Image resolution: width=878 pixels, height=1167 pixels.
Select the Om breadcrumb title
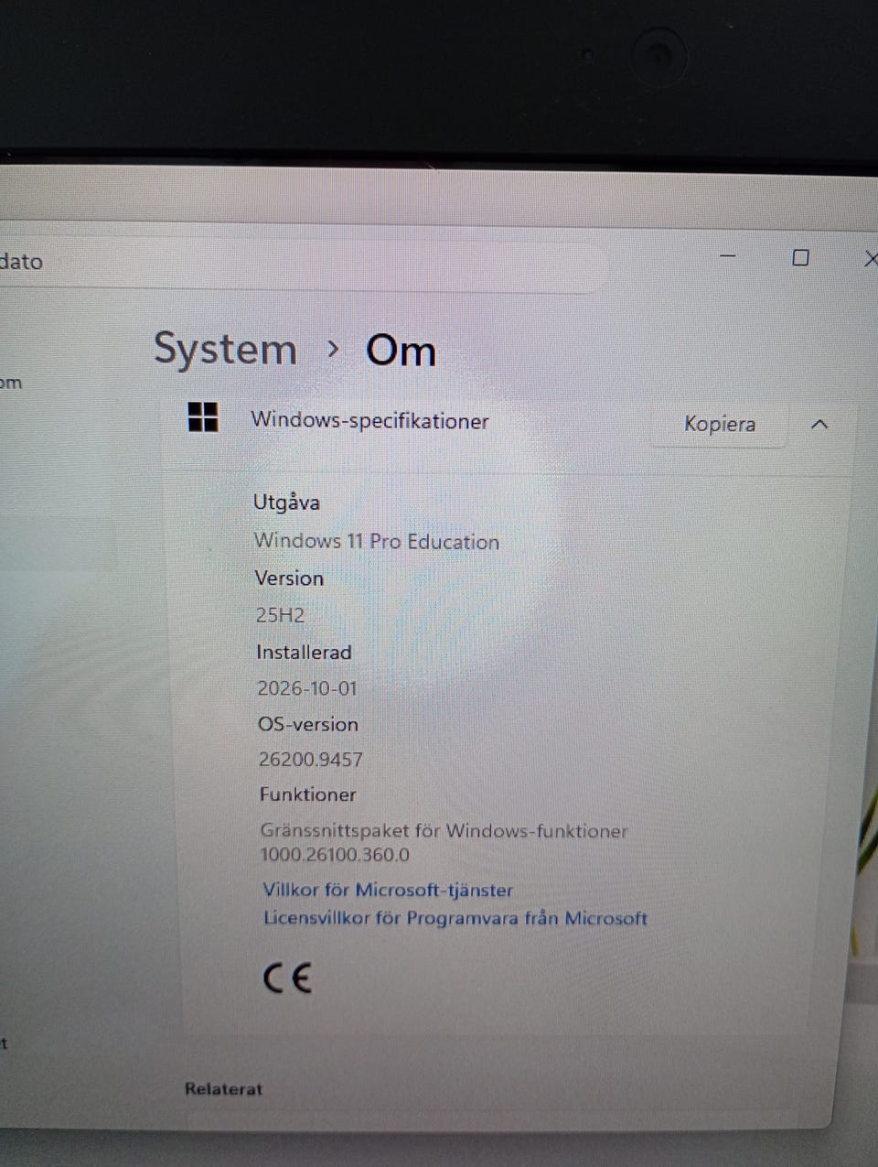click(401, 351)
